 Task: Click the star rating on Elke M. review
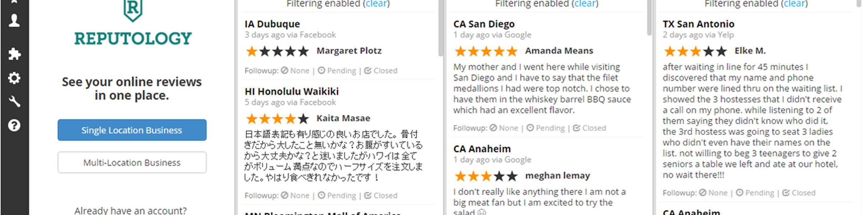[x=695, y=51]
